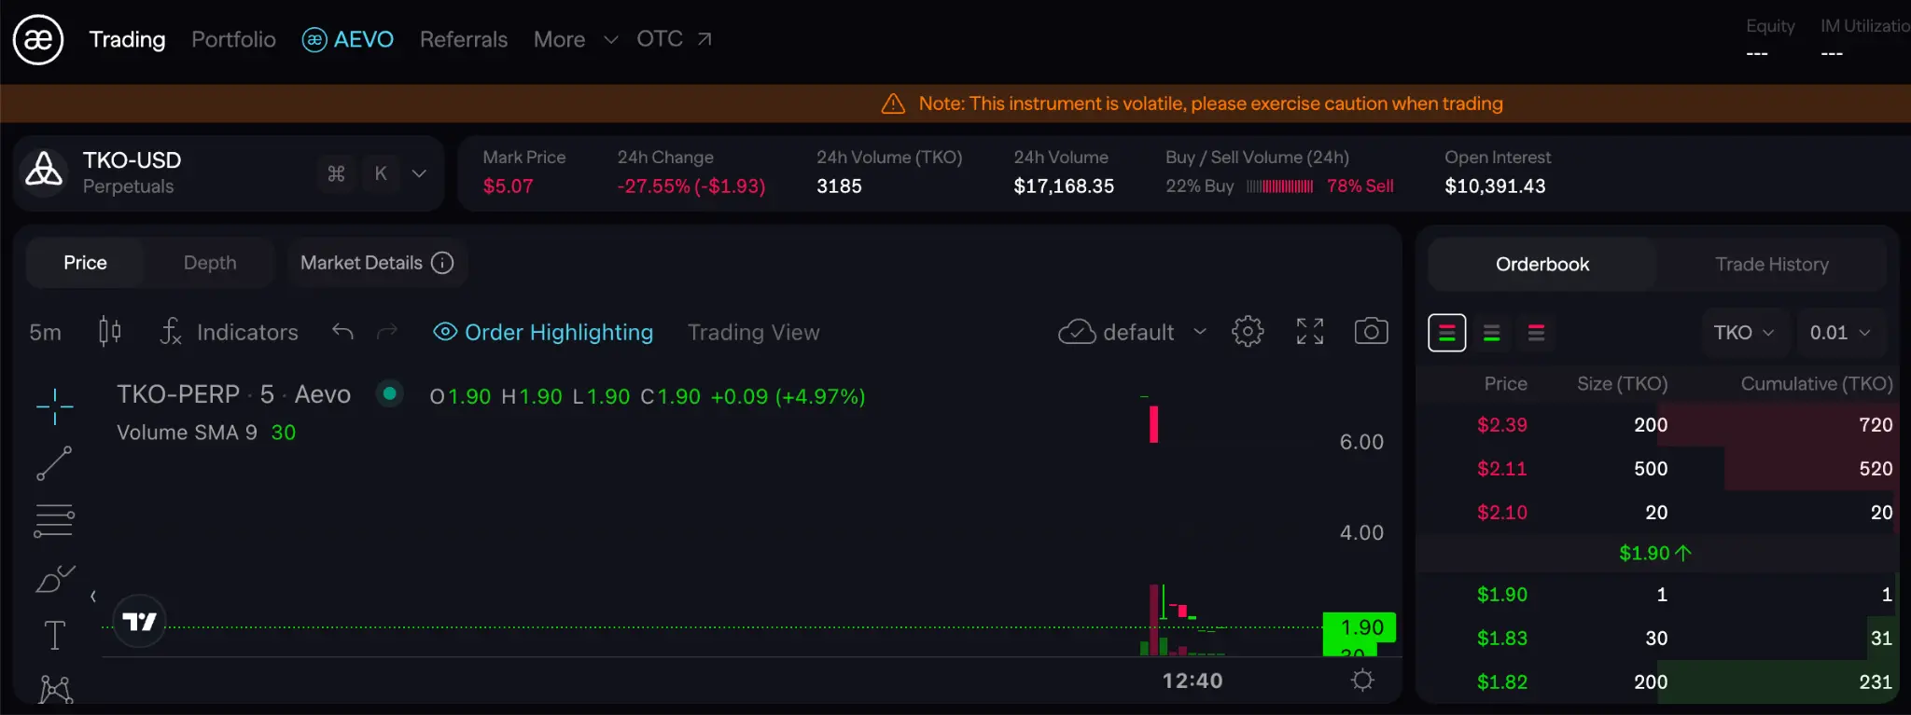This screenshot has width=1911, height=715.
Task: Open candlestick chart style selector
Action: 110,332
